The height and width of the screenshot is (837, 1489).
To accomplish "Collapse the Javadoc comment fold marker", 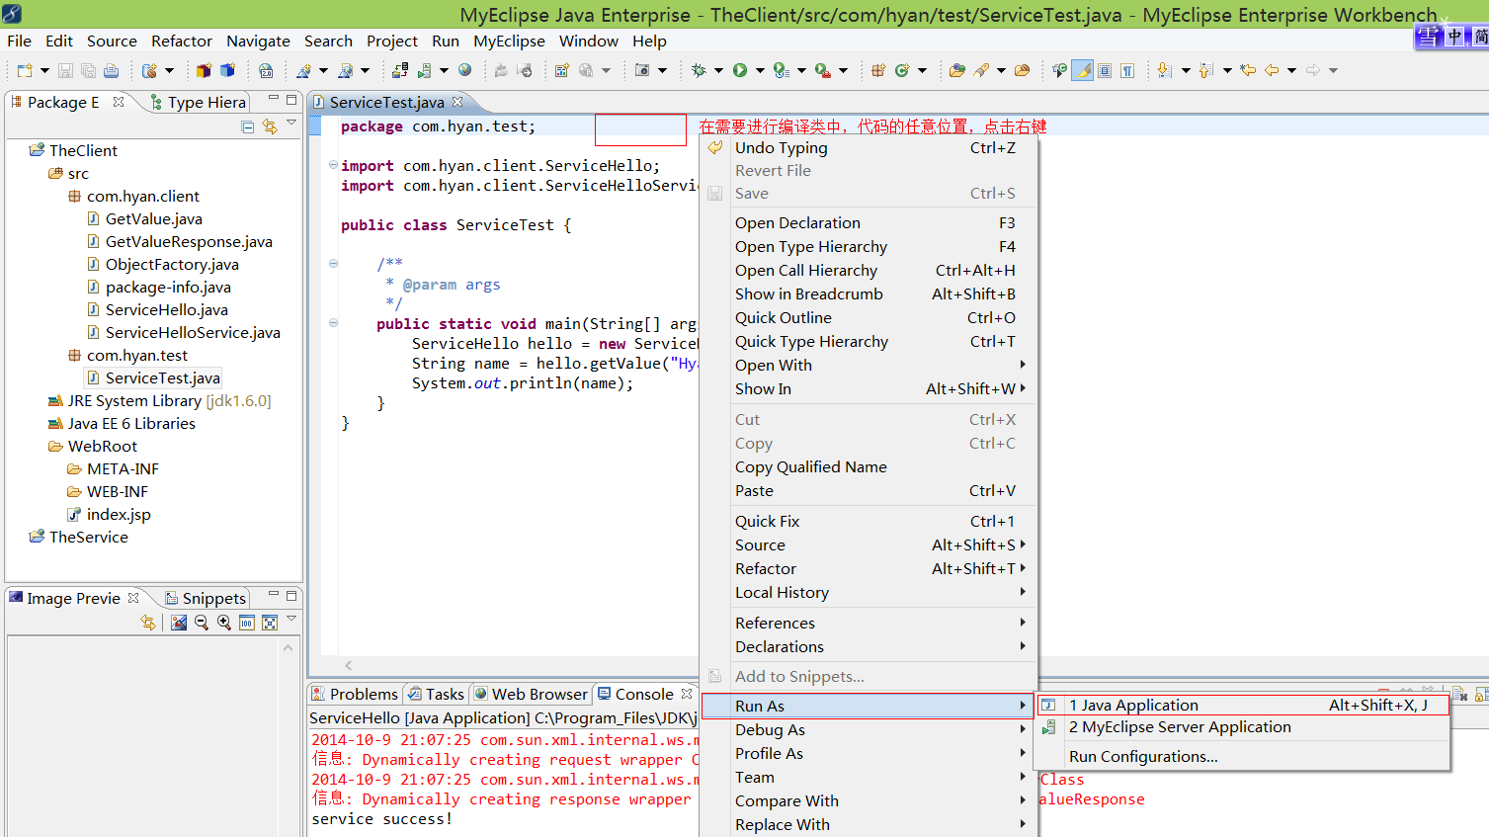I will (x=333, y=264).
